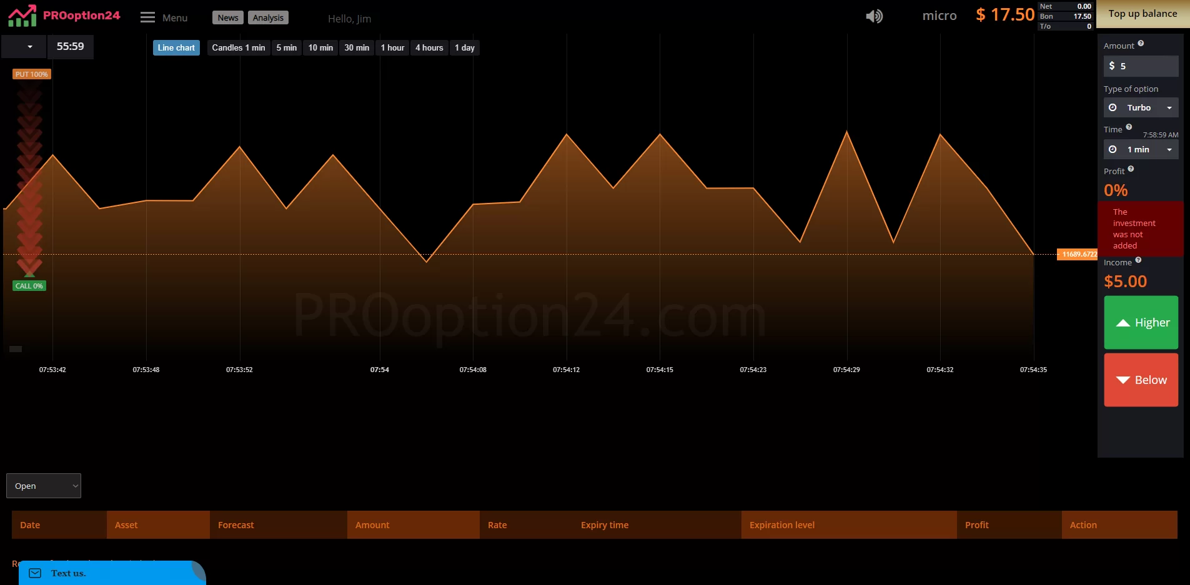Click the Profit help question mark

(1131, 169)
